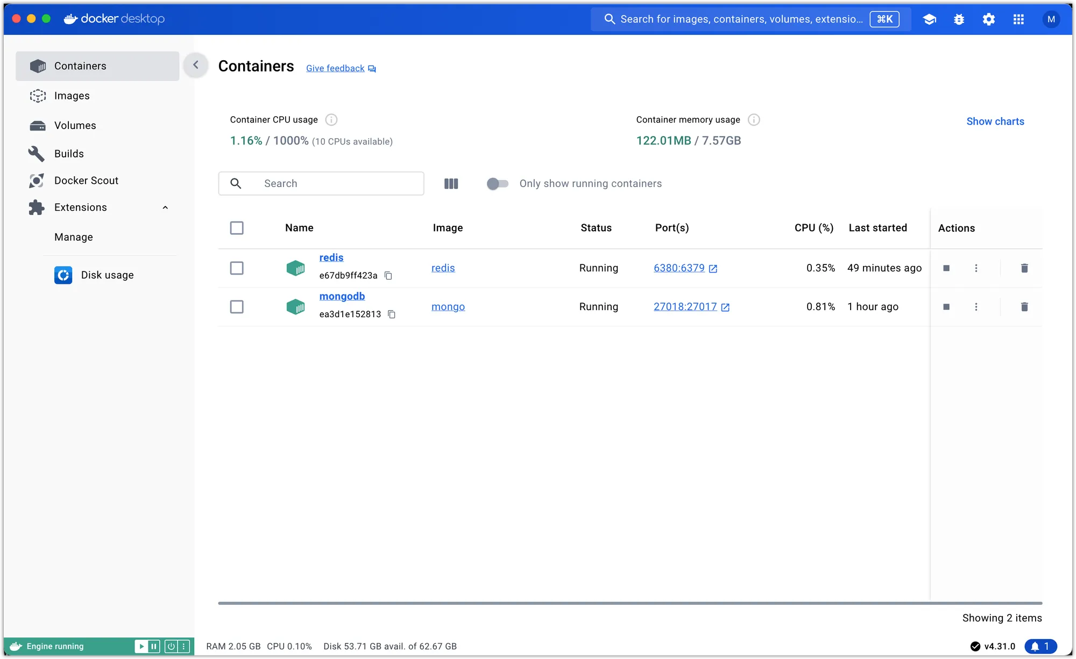Viewport: 1076px width, 659px height.
Task: Click the horizontal scrollbar under the table
Action: (x=630, y=603)
